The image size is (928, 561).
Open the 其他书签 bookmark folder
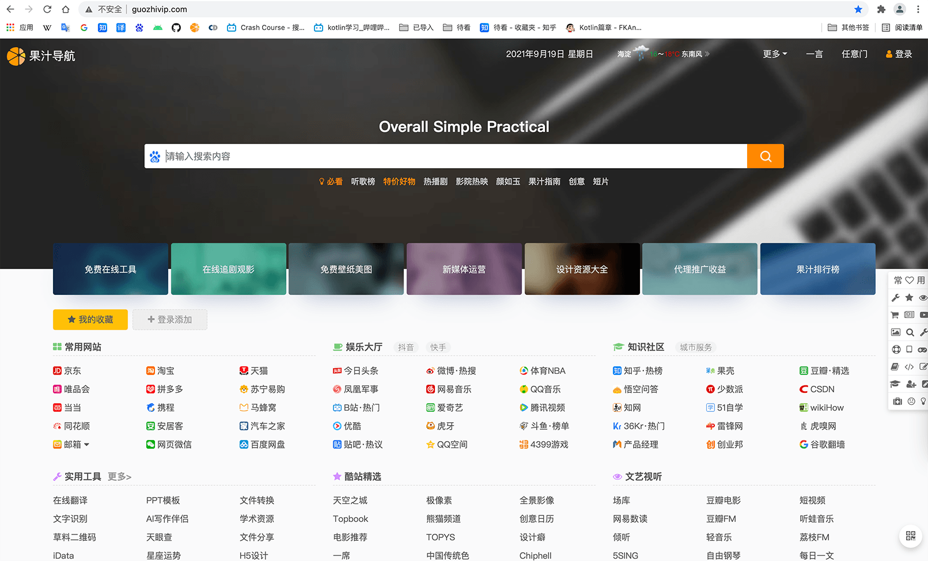849,27
